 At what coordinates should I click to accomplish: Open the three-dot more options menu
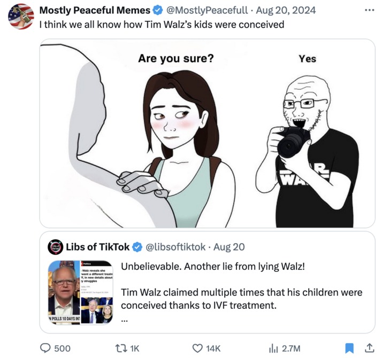[x=370, y=10]
